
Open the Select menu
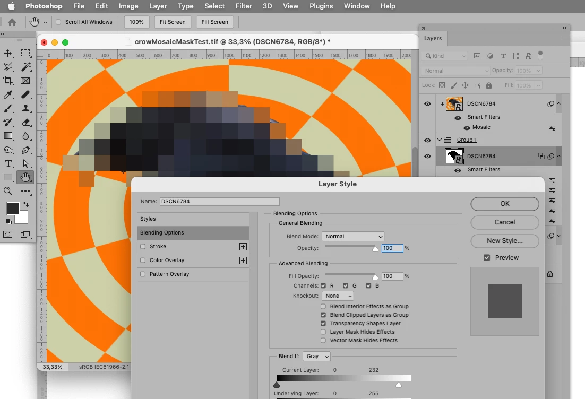point(214,6)
